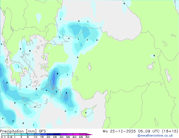Click the legend label '40'
Image resolution: width=179 pixels, height=138 pixels.
(x=74, y=137)
